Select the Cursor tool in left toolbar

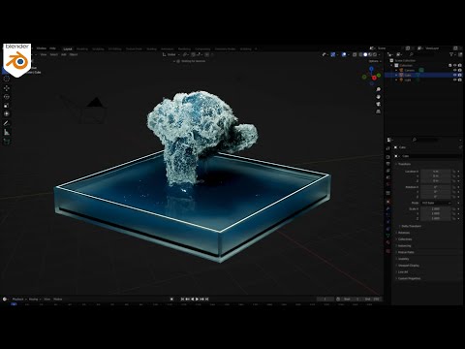point(7,79)
